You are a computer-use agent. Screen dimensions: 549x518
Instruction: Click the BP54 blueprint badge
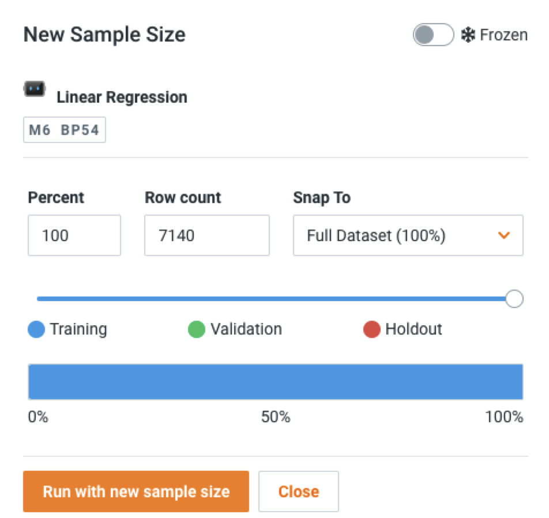[80, 130]
